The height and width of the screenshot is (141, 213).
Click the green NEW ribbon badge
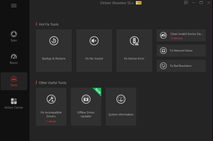click(98, 91)
